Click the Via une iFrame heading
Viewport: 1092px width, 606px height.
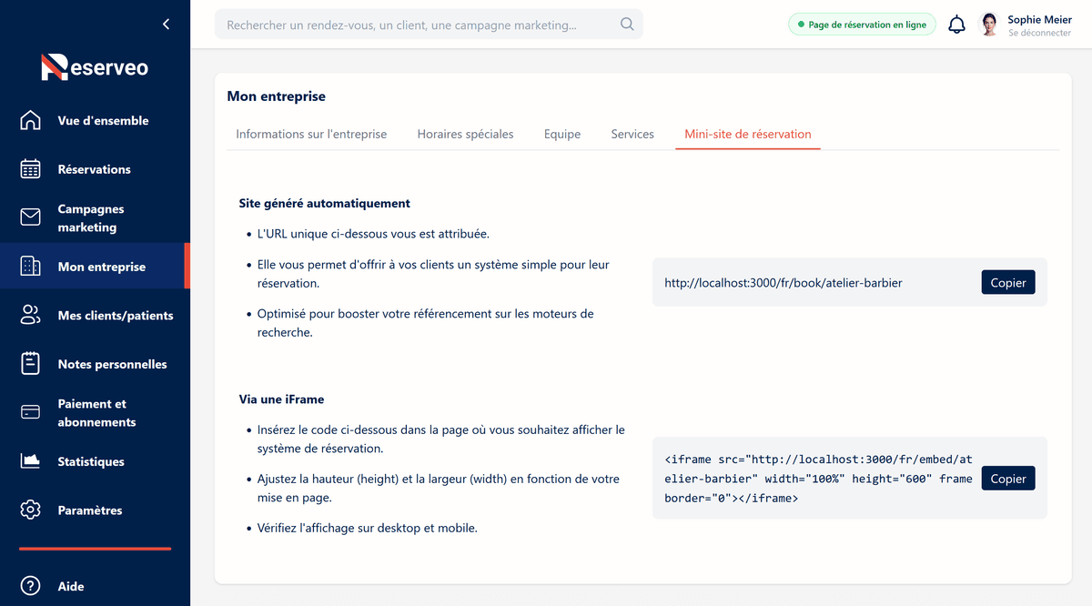click(282, 399)
